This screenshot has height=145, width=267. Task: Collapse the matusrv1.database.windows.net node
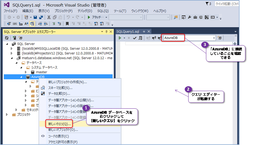[12, 58]
